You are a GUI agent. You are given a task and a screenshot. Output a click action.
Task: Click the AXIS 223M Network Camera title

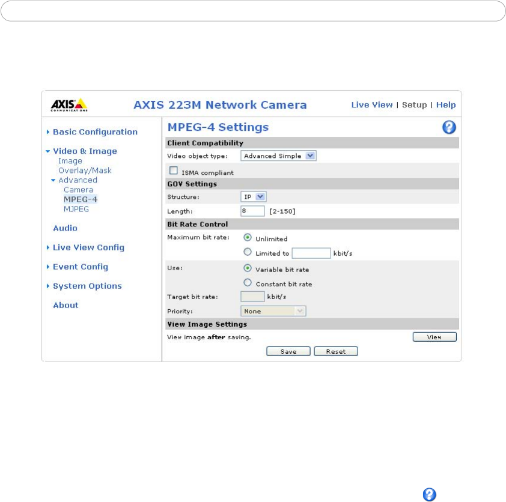pos(220,105)
